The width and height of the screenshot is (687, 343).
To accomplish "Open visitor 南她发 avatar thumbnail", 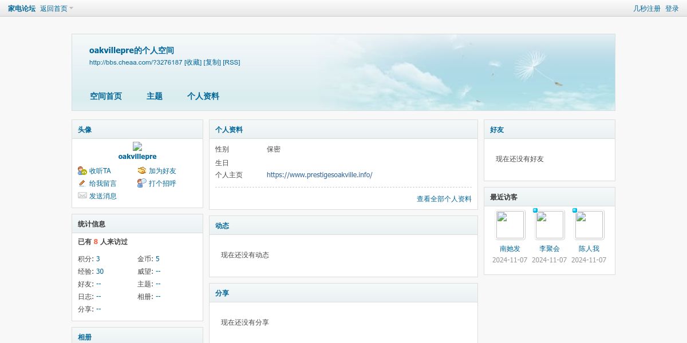I will point(511,225).
